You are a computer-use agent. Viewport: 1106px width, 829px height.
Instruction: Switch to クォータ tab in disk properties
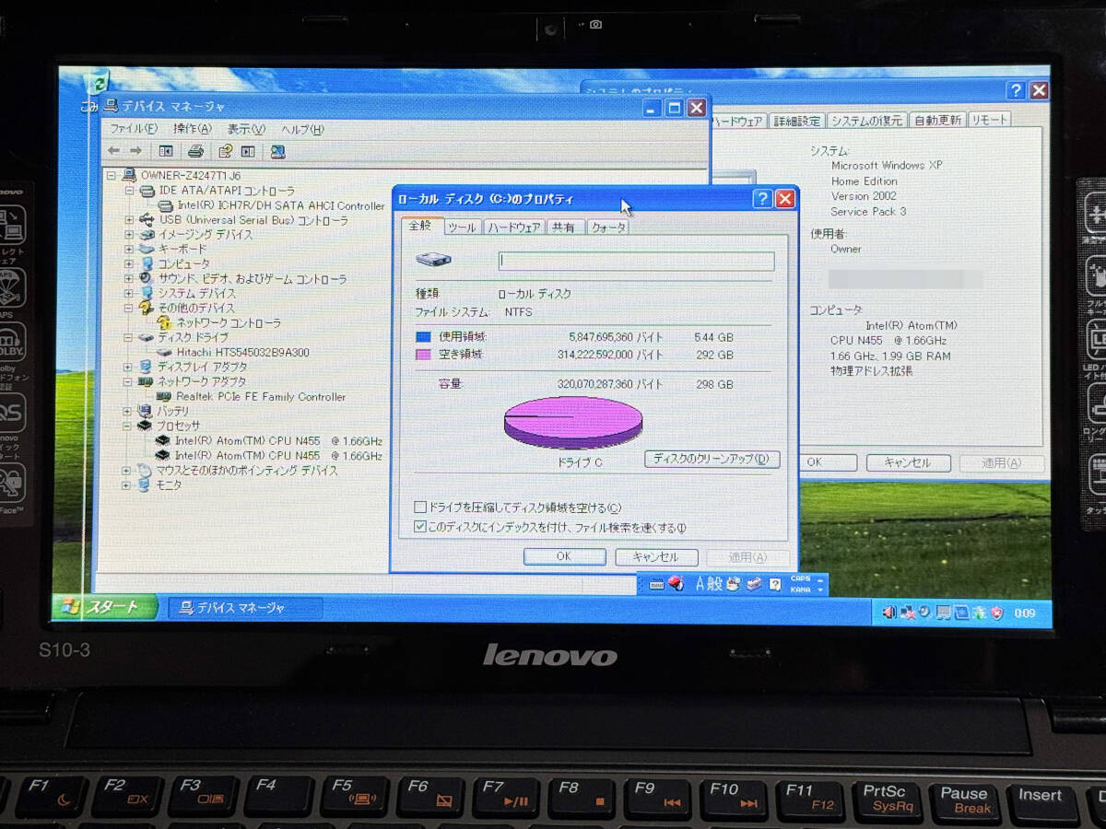[x=607, y=227]
